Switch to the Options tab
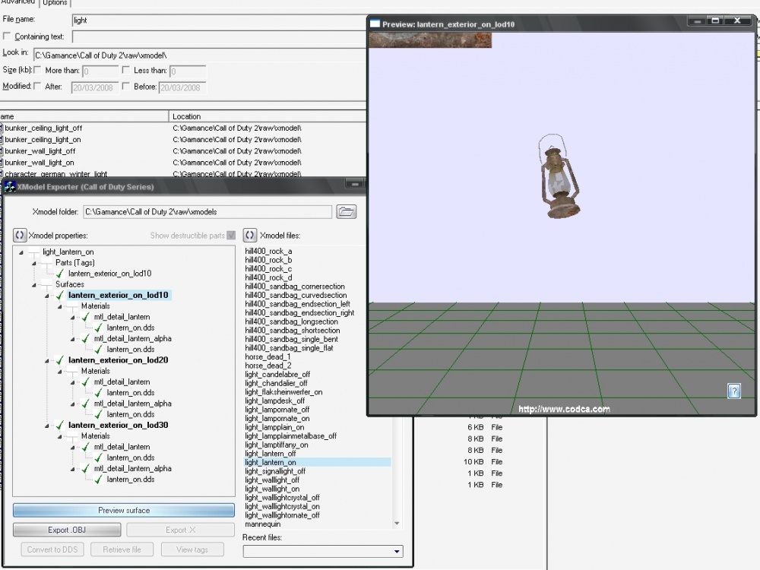 (55, 3)
